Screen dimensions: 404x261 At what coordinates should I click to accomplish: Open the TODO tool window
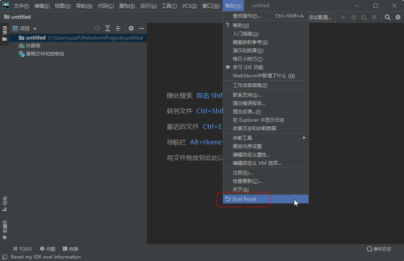coord(22,249)
